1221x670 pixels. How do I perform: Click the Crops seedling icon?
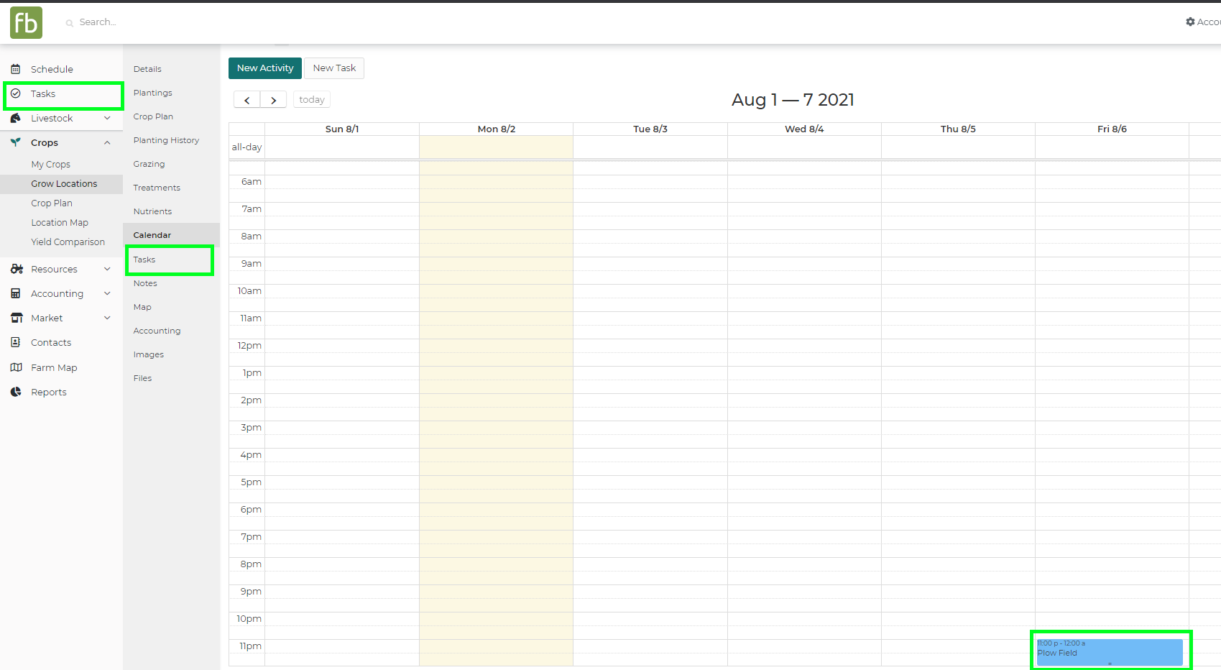coord(16,142)
